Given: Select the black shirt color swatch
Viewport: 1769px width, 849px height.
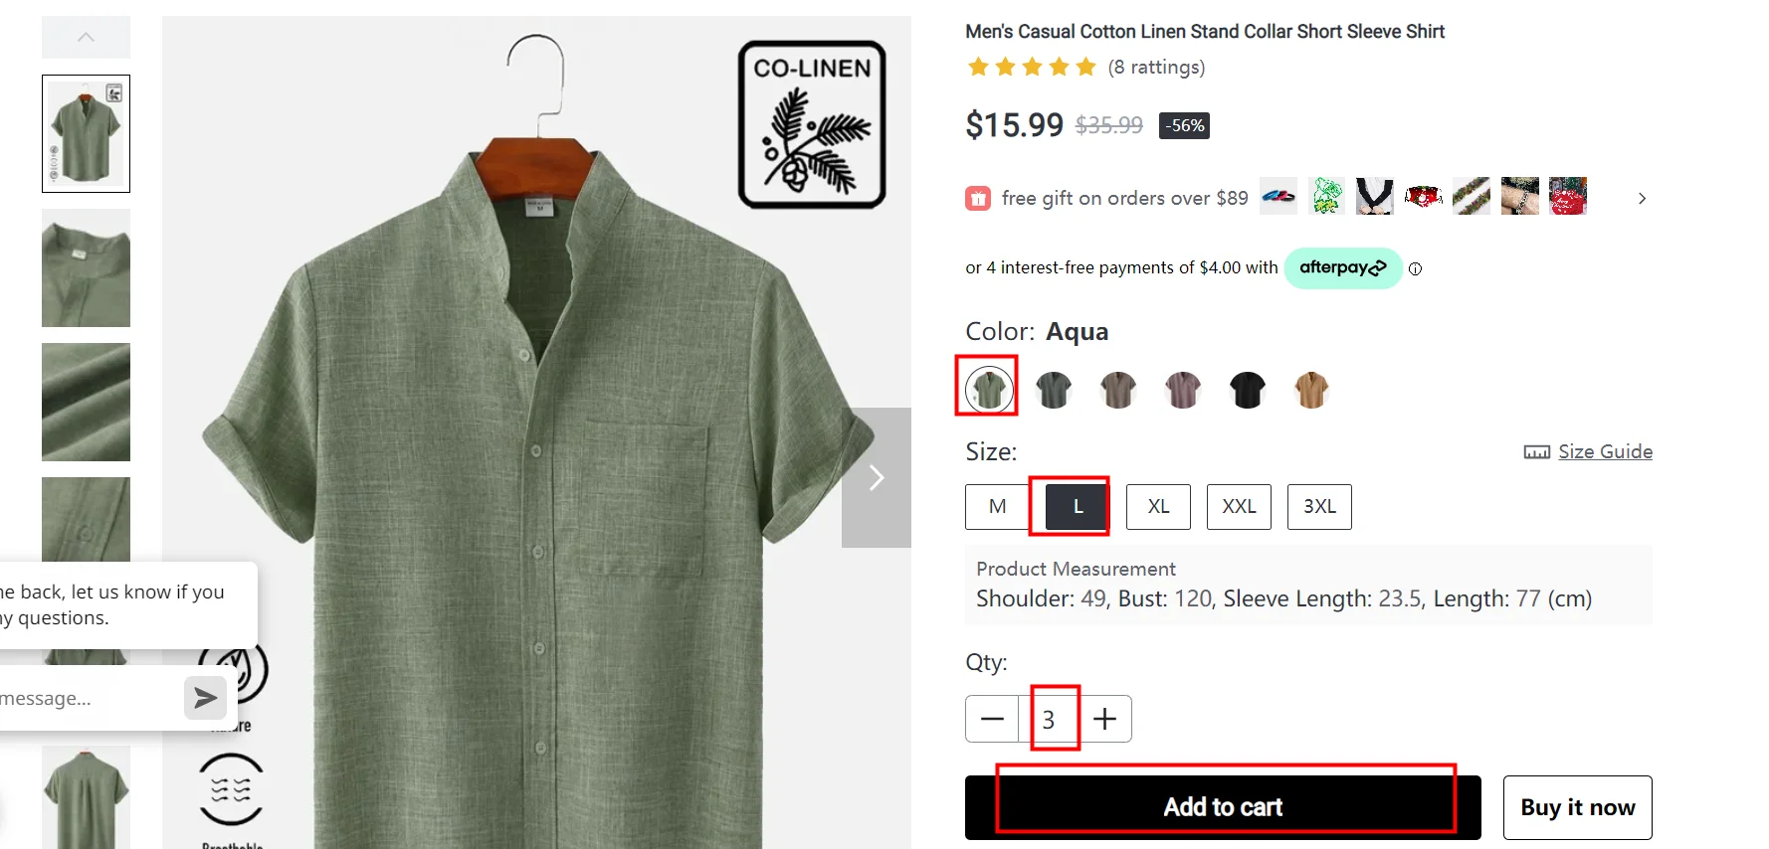Looking at the screenshot, I should click(x=1247, y=390).
